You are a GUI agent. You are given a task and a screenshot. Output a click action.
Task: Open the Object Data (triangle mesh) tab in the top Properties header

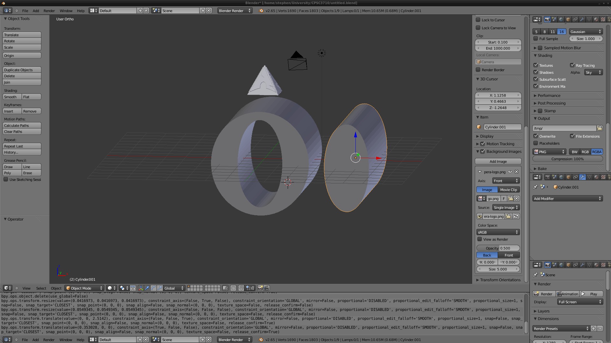tap(589, 19)
